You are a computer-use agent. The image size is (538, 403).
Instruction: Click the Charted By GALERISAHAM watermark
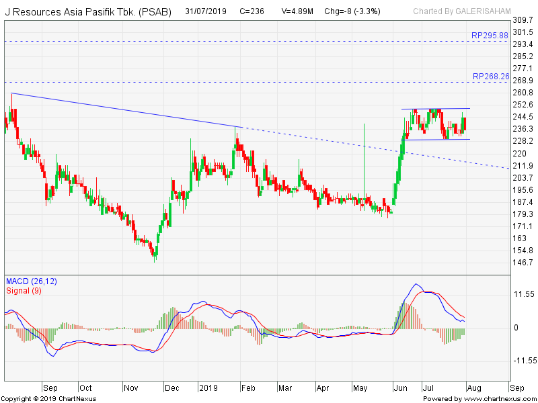[x=462, y=11]
